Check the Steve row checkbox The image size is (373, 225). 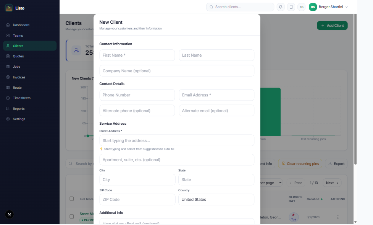tap(72, 217)
